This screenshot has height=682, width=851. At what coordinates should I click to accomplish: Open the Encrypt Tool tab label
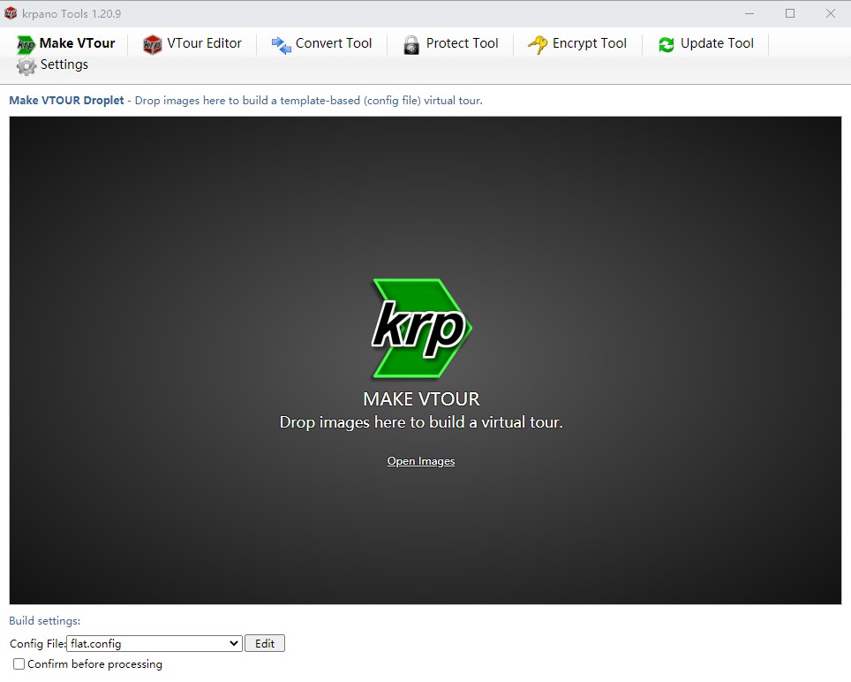point(589,43)
